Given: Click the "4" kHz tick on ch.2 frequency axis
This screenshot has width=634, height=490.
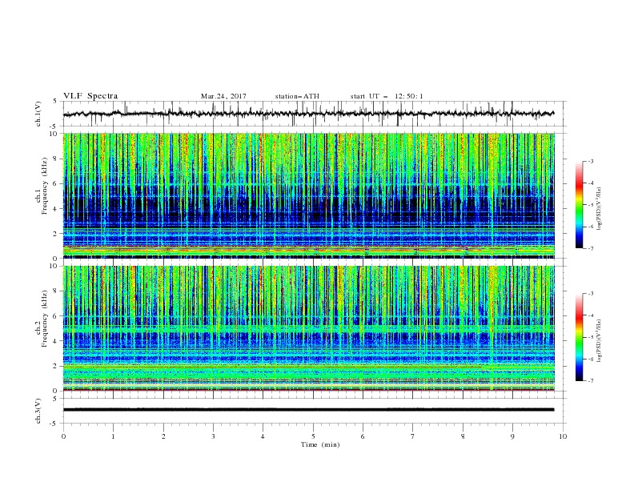Looking at the screenshot, I should coord(57,341).
